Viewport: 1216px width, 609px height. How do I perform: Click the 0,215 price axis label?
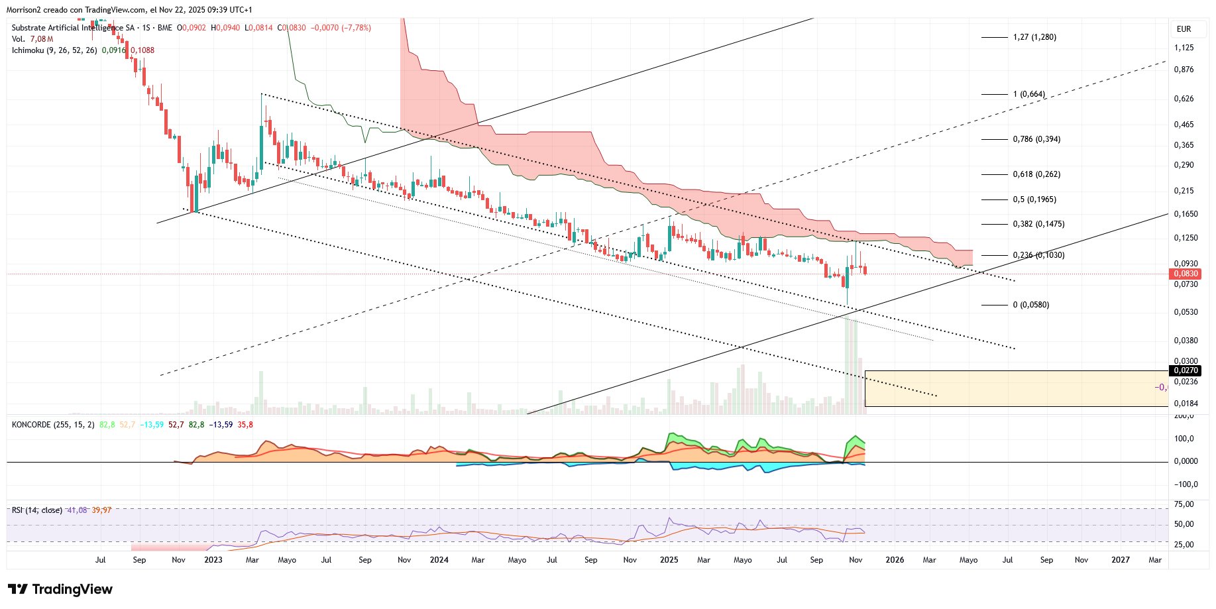click(x=1184, y=191)
